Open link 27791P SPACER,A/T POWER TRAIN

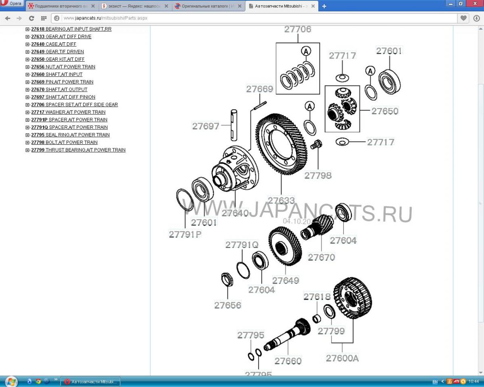[69, 120]
